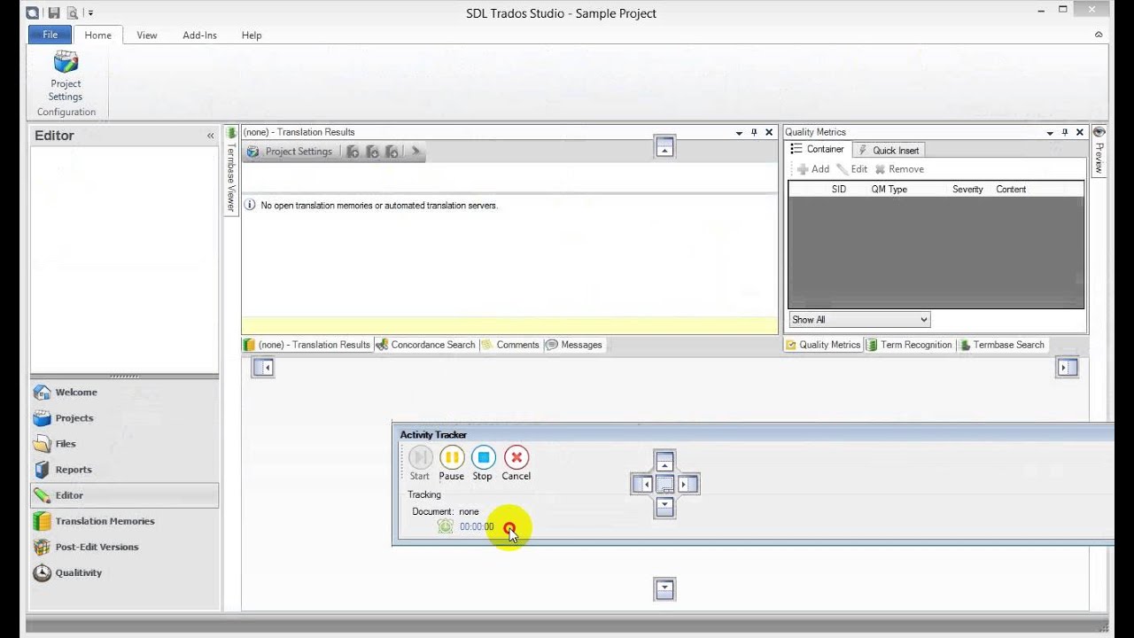
Task: Pause the Activity Tracker
Action: [x=452, y=463]
